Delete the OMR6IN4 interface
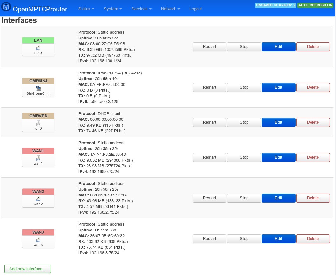 point(313,87)
